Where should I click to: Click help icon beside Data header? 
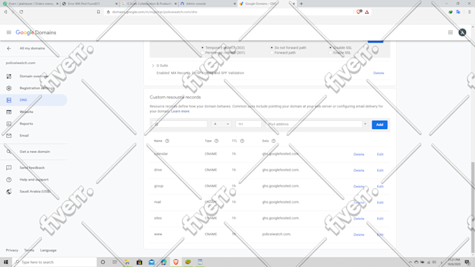coord(274,141)
